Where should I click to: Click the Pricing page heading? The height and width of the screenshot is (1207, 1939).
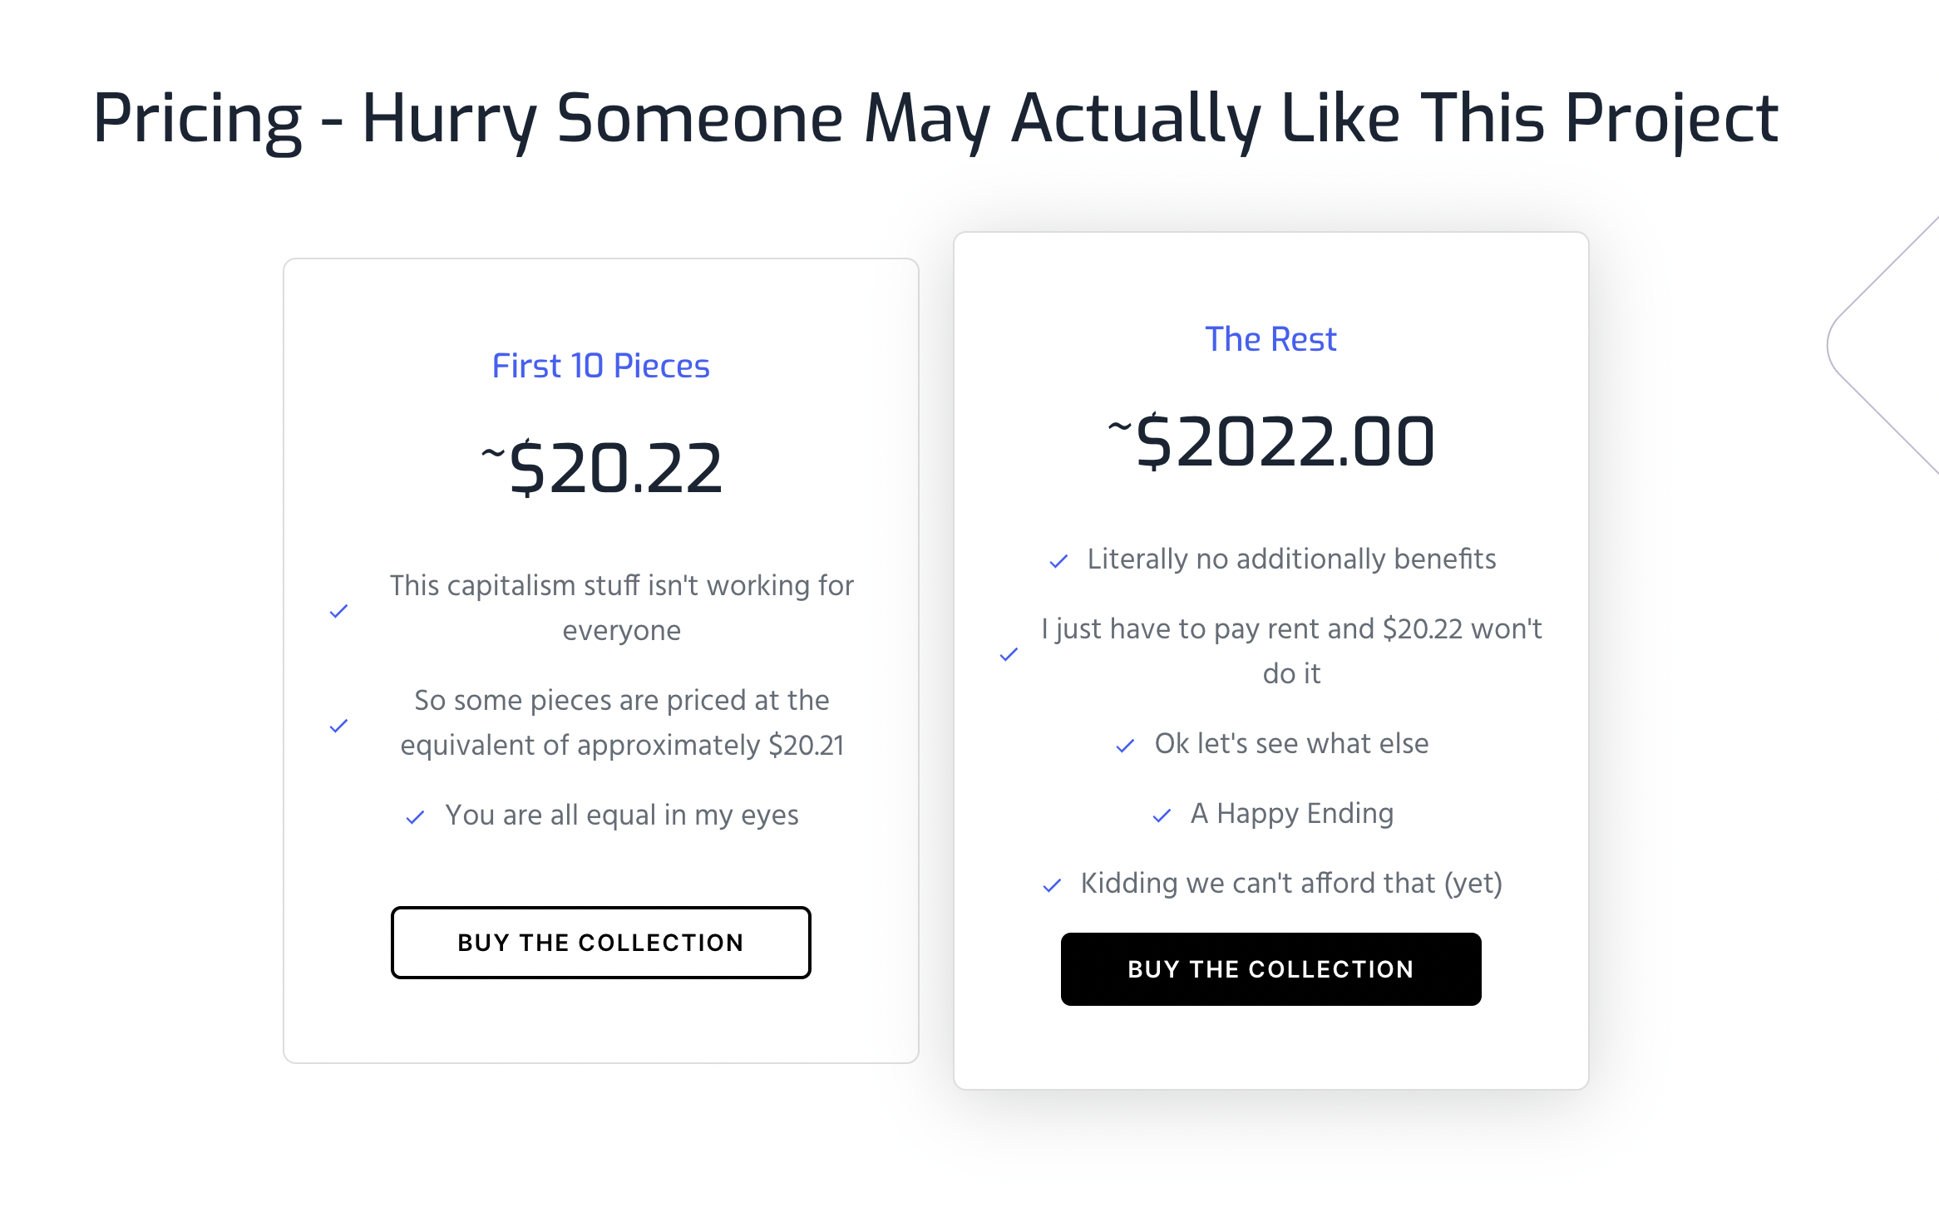click(935, 119)
